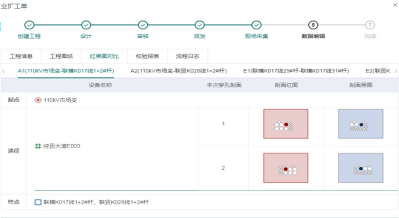This screenshot has height=218, width=399.
Task: Open section 2 black diagram thumbnail
Action: pyautogui.click(x=361, y=168)
